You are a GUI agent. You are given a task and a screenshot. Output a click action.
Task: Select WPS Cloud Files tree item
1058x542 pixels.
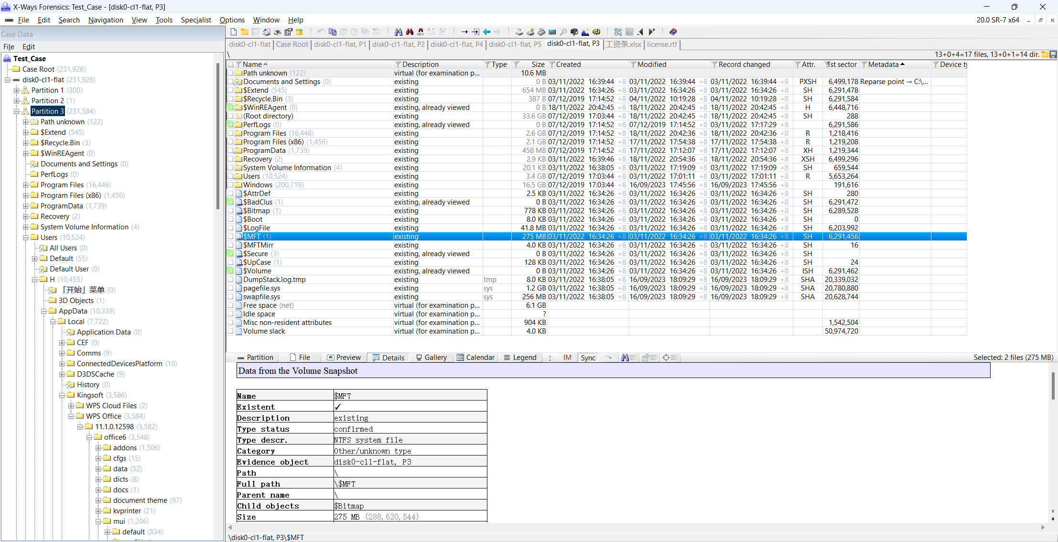[x=111, y=406]
